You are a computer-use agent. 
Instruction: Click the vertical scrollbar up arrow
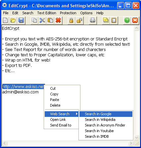(136, 28)
